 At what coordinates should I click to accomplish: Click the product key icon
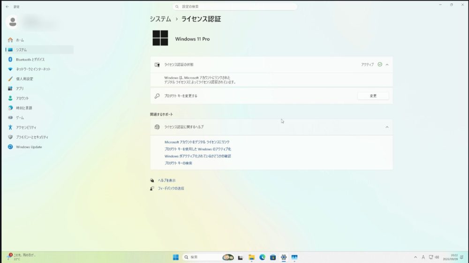pyautogui.click(x=157, y=96)
